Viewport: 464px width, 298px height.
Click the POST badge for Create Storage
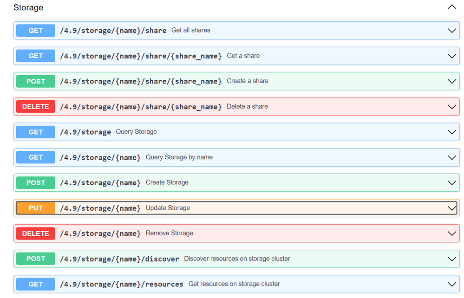point(36,183)
